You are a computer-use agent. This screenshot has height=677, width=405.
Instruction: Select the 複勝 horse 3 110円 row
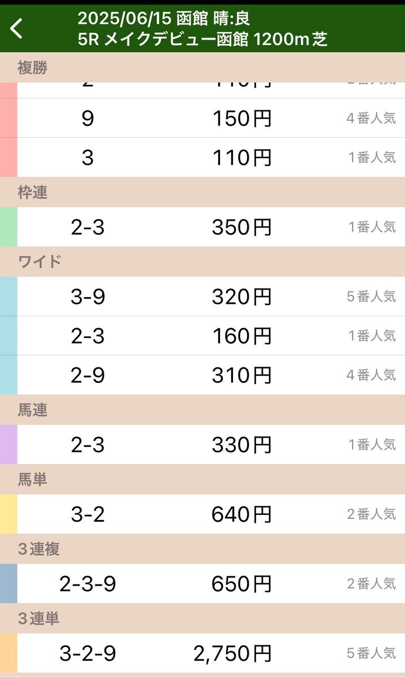click(202, 158)
